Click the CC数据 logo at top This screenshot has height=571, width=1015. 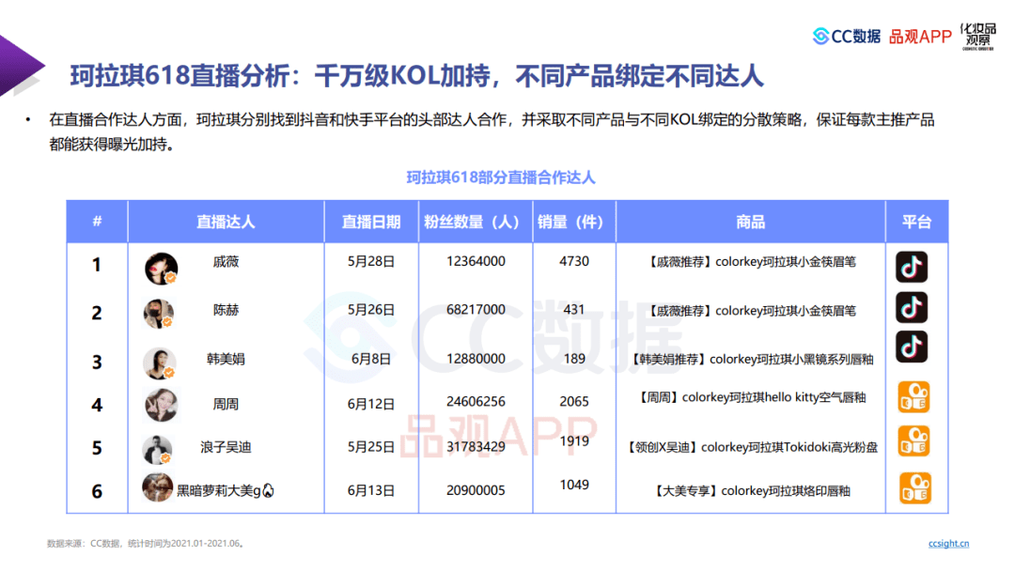point(847,37)
